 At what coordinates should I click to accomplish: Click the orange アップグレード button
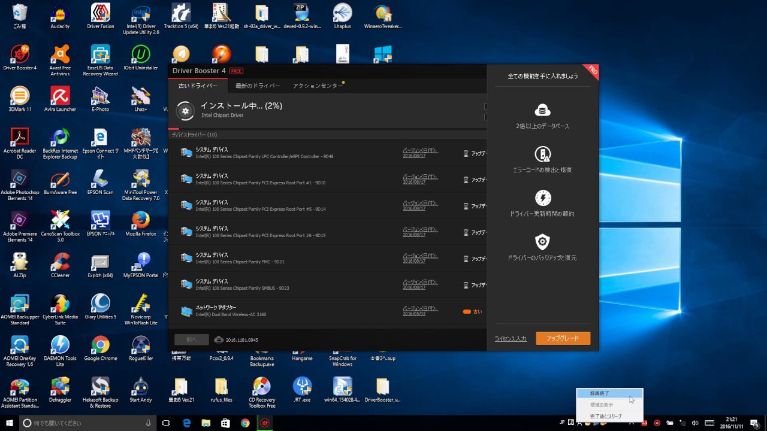pyautogui.click(x=563, y=338)
